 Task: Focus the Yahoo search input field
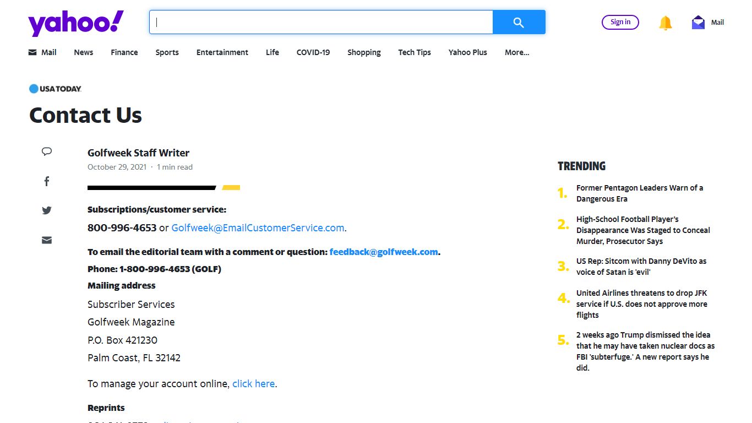[321, 22]
